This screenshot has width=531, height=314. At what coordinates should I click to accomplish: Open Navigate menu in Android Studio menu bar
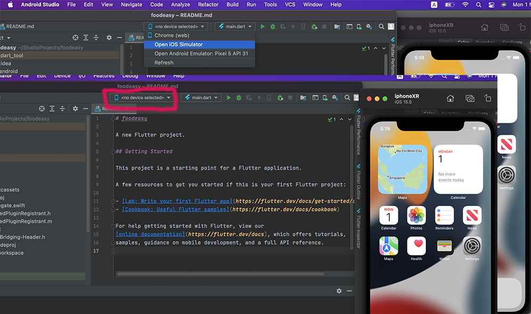coord(132,4)
